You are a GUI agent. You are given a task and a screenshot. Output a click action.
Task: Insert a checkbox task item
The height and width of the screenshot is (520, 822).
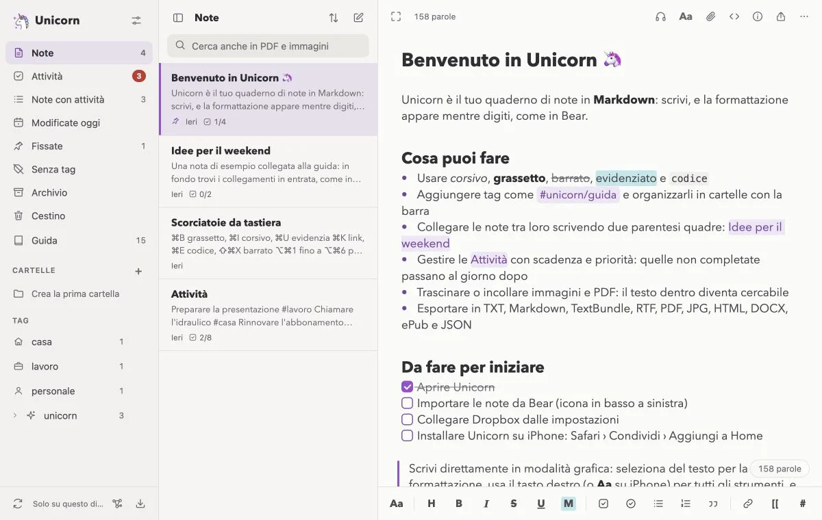[x=603, y=504]
